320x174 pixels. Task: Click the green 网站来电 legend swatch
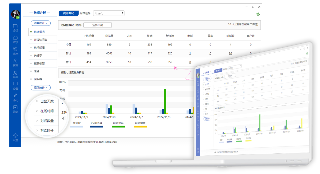point(118,127)
